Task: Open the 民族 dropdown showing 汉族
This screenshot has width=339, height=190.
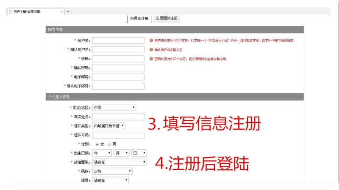Action: pos(112,171)
